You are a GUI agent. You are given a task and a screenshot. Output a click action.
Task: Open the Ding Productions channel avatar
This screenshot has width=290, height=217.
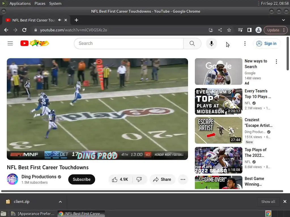click(12, 179)
